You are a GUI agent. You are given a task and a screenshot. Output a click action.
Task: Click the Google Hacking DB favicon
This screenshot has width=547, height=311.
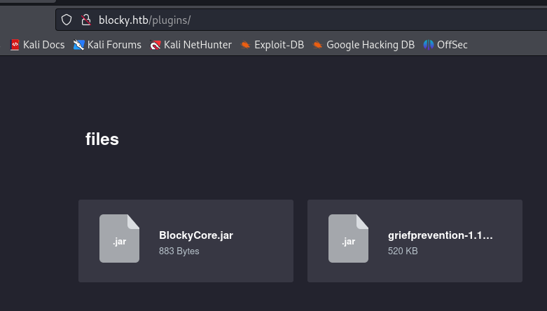click(318, 45)
